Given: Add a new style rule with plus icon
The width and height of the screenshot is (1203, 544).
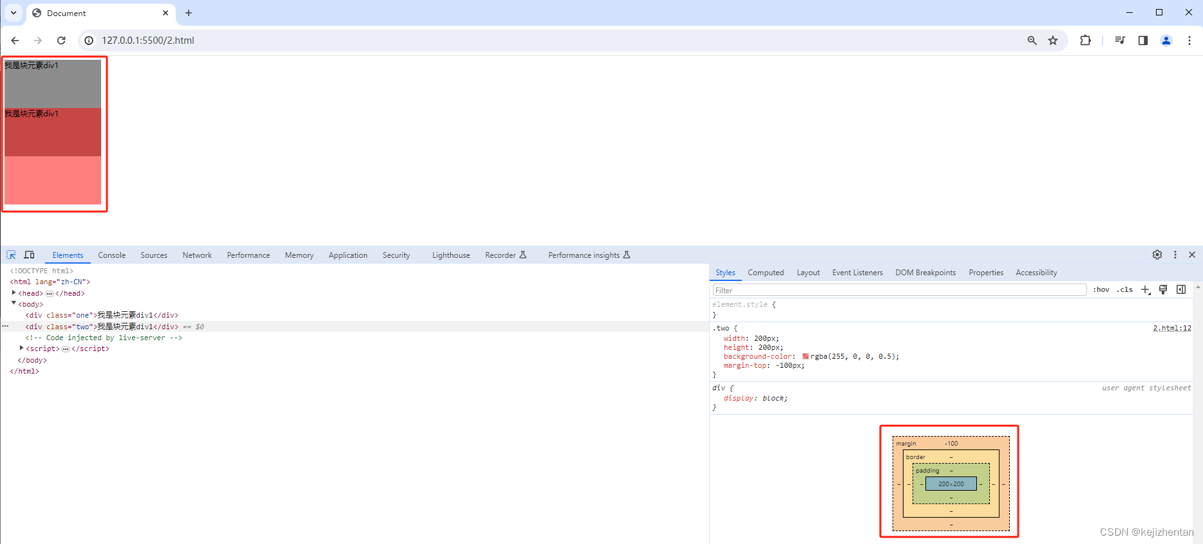Looking at the screenshot, I should 1146,290.
